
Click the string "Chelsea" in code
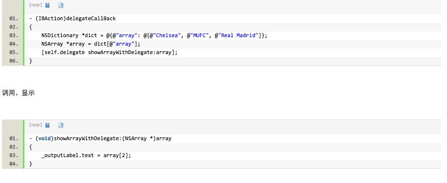click(x=167, y=36)
